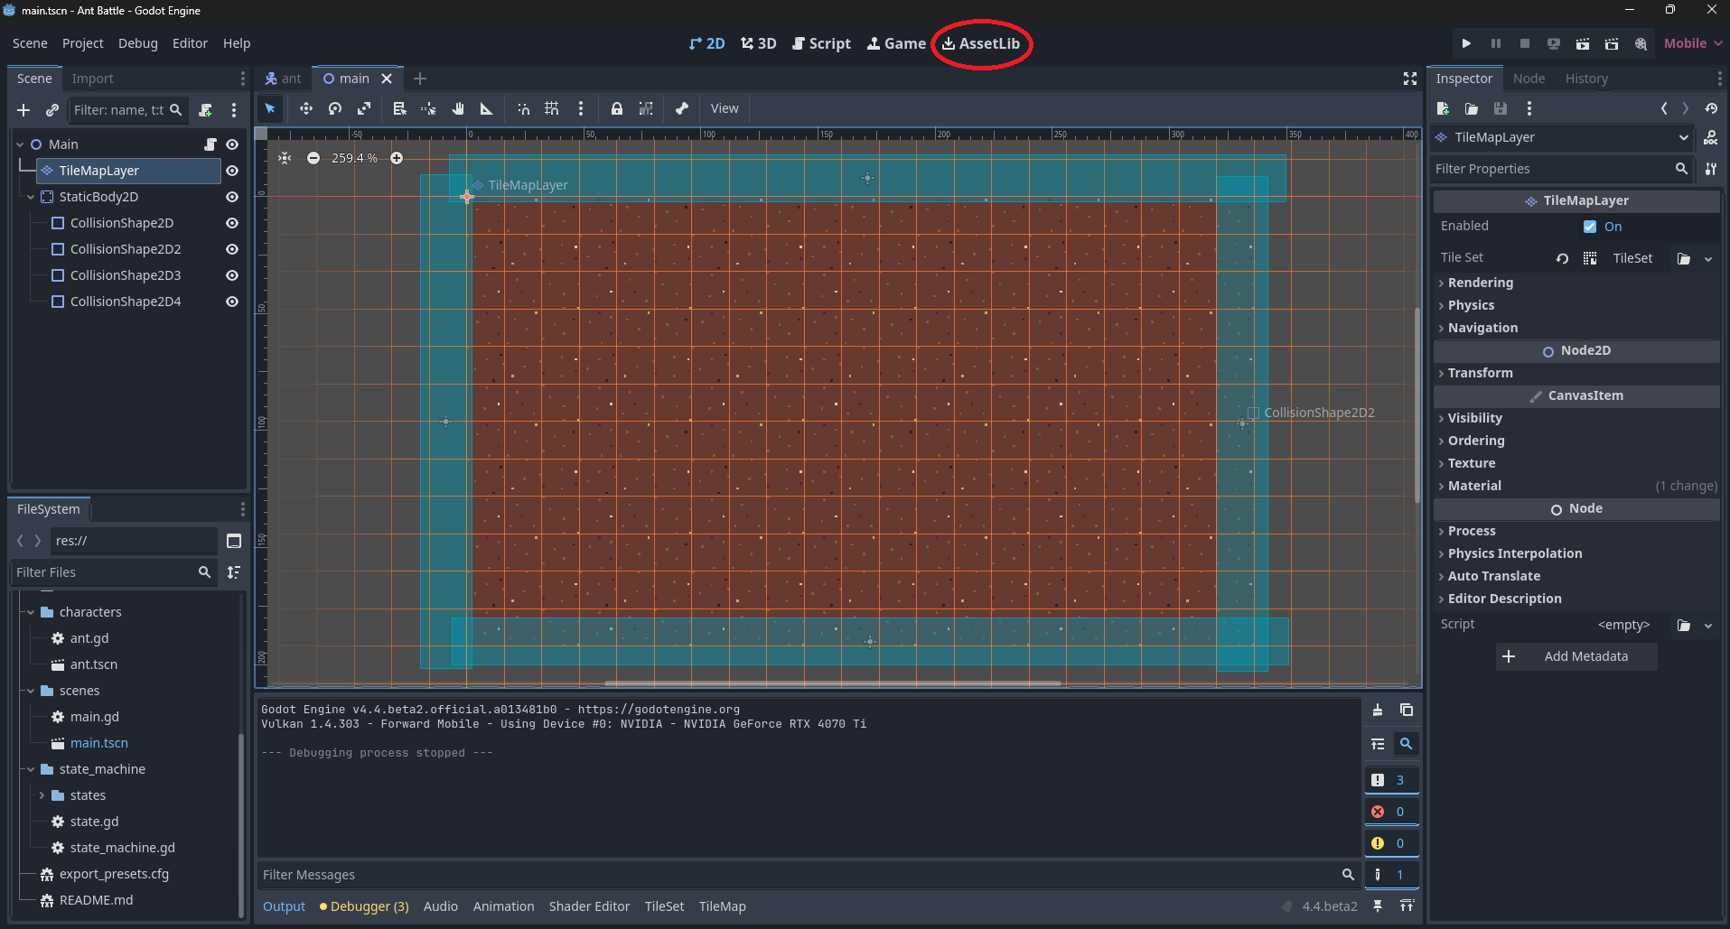This screenshot has height=929, width=1730.
Task: Hide the CollisionShape2D node
Action: point(232,223)
